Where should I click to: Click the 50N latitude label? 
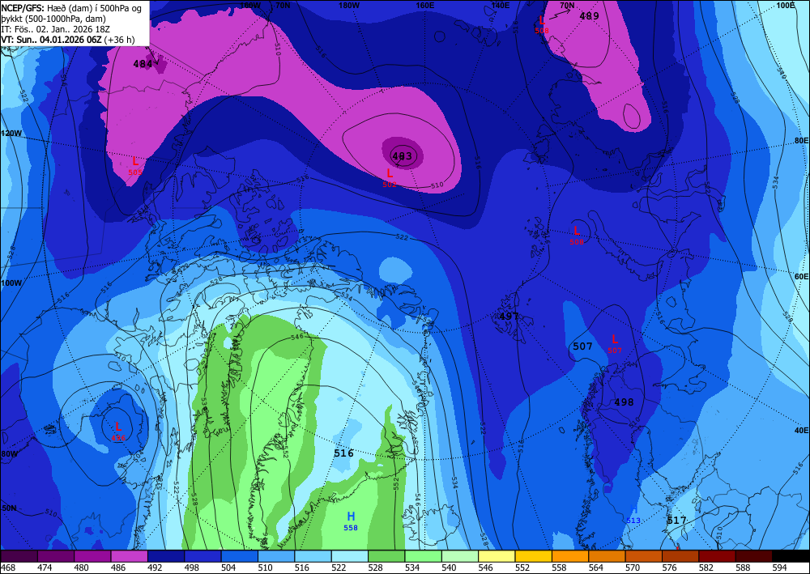coord(8,508)
